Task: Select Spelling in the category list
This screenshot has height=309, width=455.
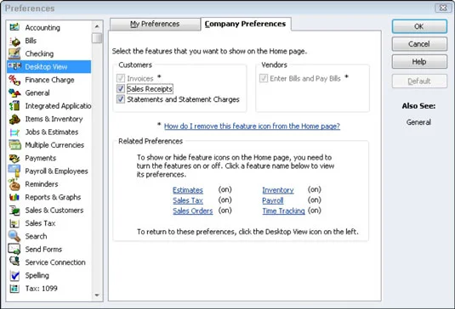Action: click(37, 275)
